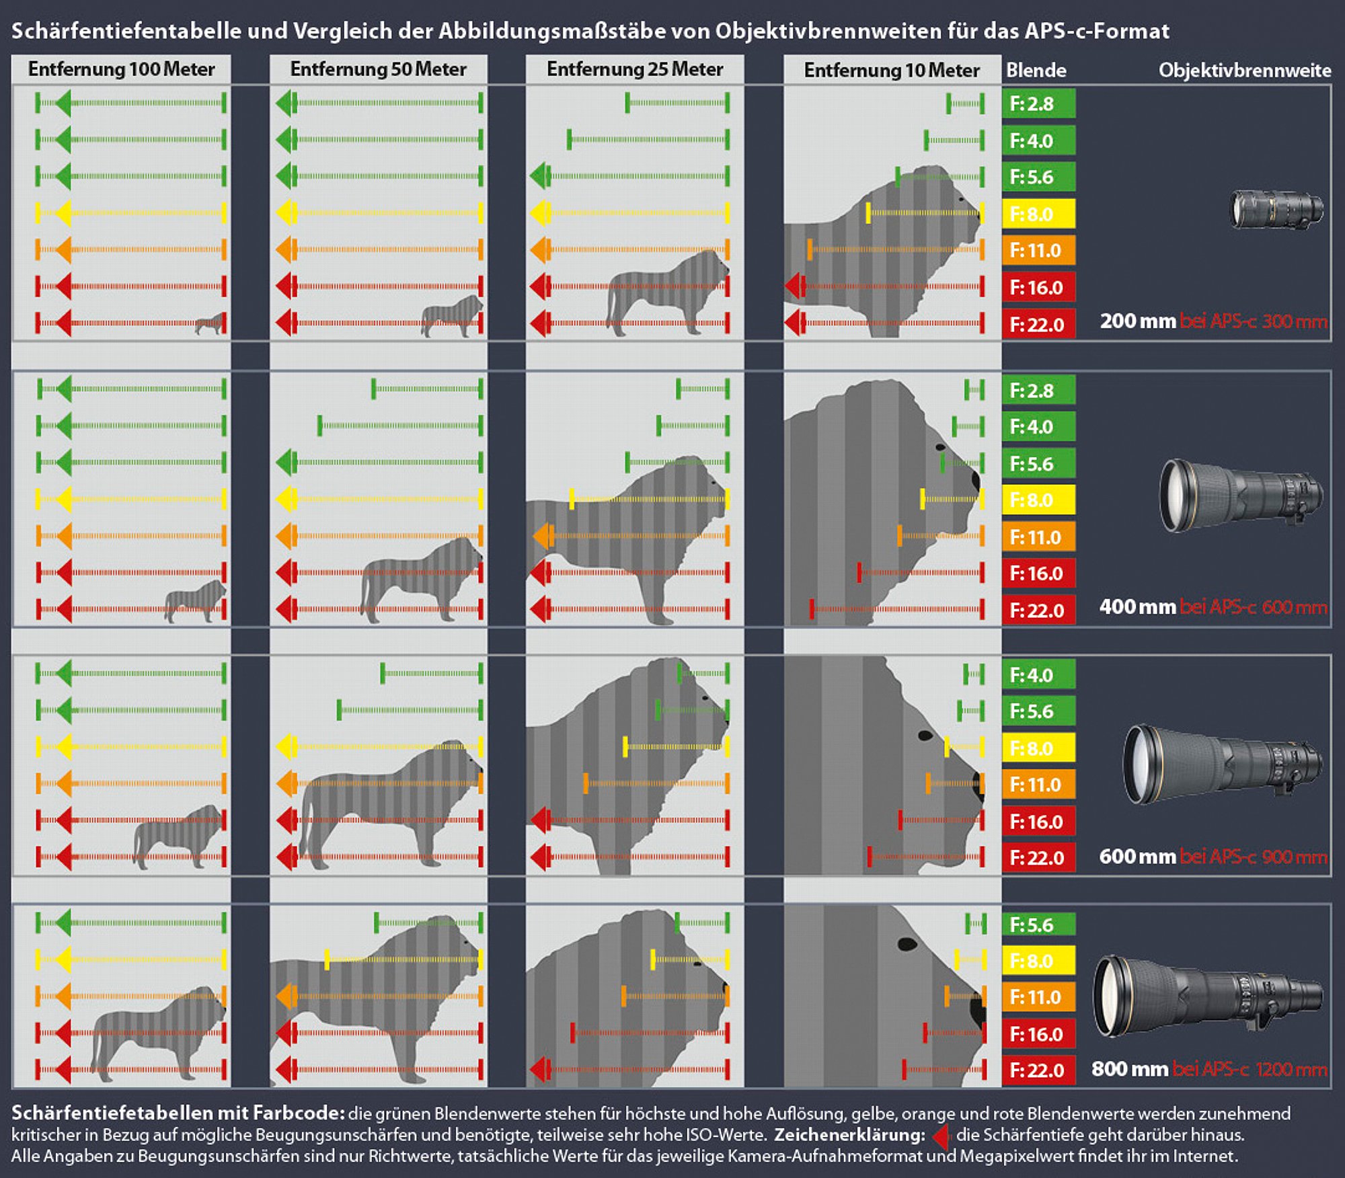Click the 'Blende' column heading

click(x=1036, y=70)
